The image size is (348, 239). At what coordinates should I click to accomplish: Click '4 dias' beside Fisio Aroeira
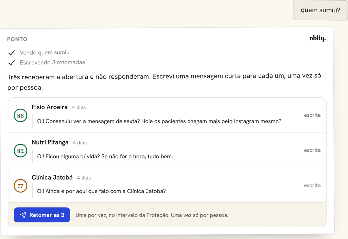(79, 107)
